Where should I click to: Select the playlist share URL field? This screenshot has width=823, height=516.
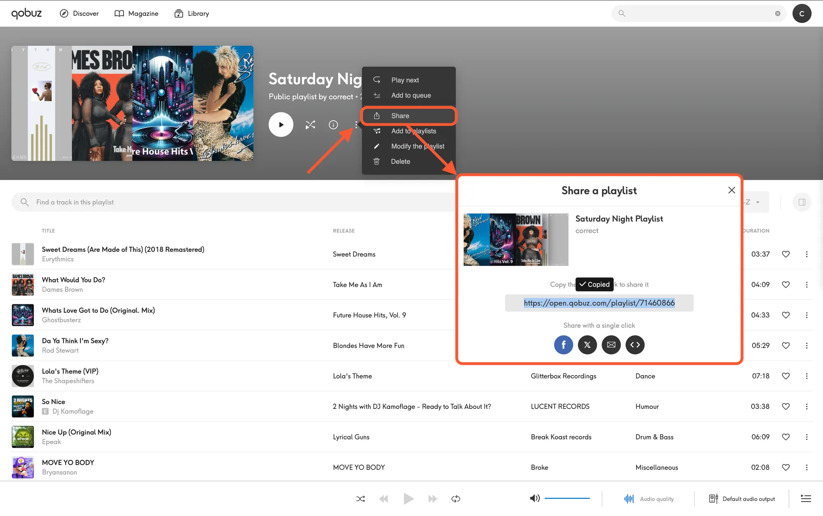tap(599, 303)
